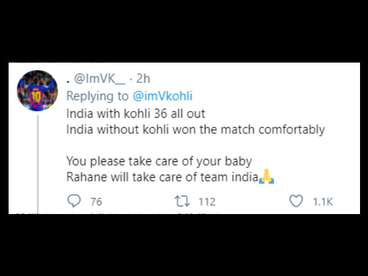Open the @imVkohli mention link
368x276 pixels.
pyautogui.click(x=156, y=96)
